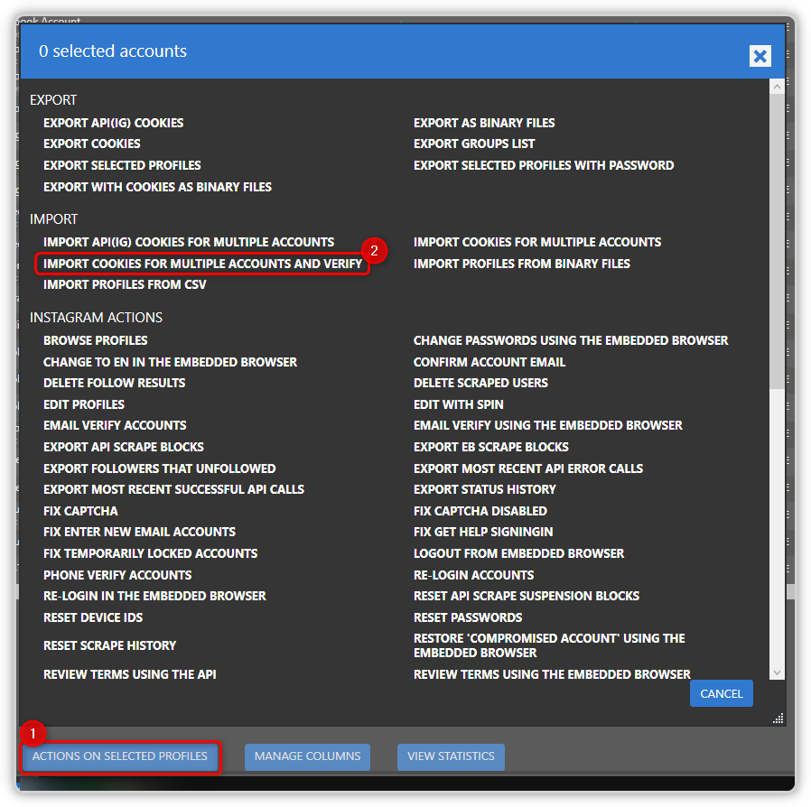The width and height of the screenshot is (811, 807).
Task: Select Export Status History
Action: tap(484, 489)
